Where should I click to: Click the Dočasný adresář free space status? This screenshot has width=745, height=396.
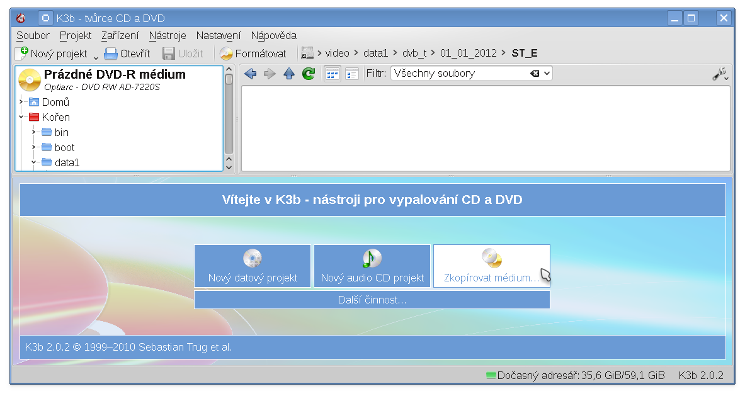point(576,376)
